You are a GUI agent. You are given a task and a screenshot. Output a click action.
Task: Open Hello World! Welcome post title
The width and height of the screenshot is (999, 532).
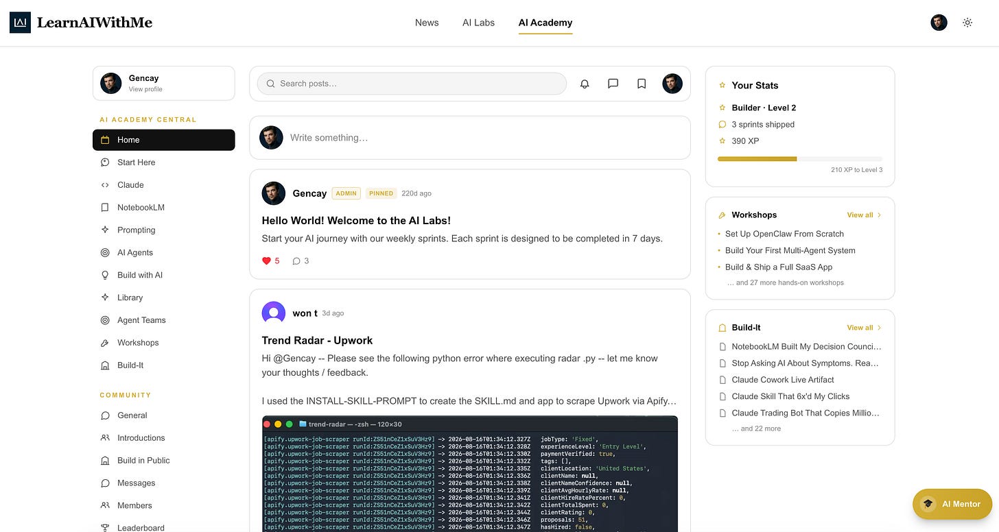pyautogui.click(x=356, y=221)
